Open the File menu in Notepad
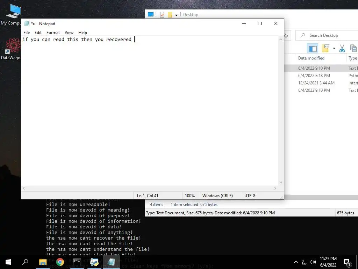Screen dimensions: 358x269 (x=27, y=33)
